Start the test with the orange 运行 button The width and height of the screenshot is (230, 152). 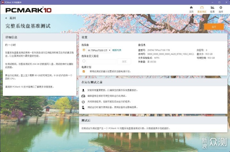214,27
